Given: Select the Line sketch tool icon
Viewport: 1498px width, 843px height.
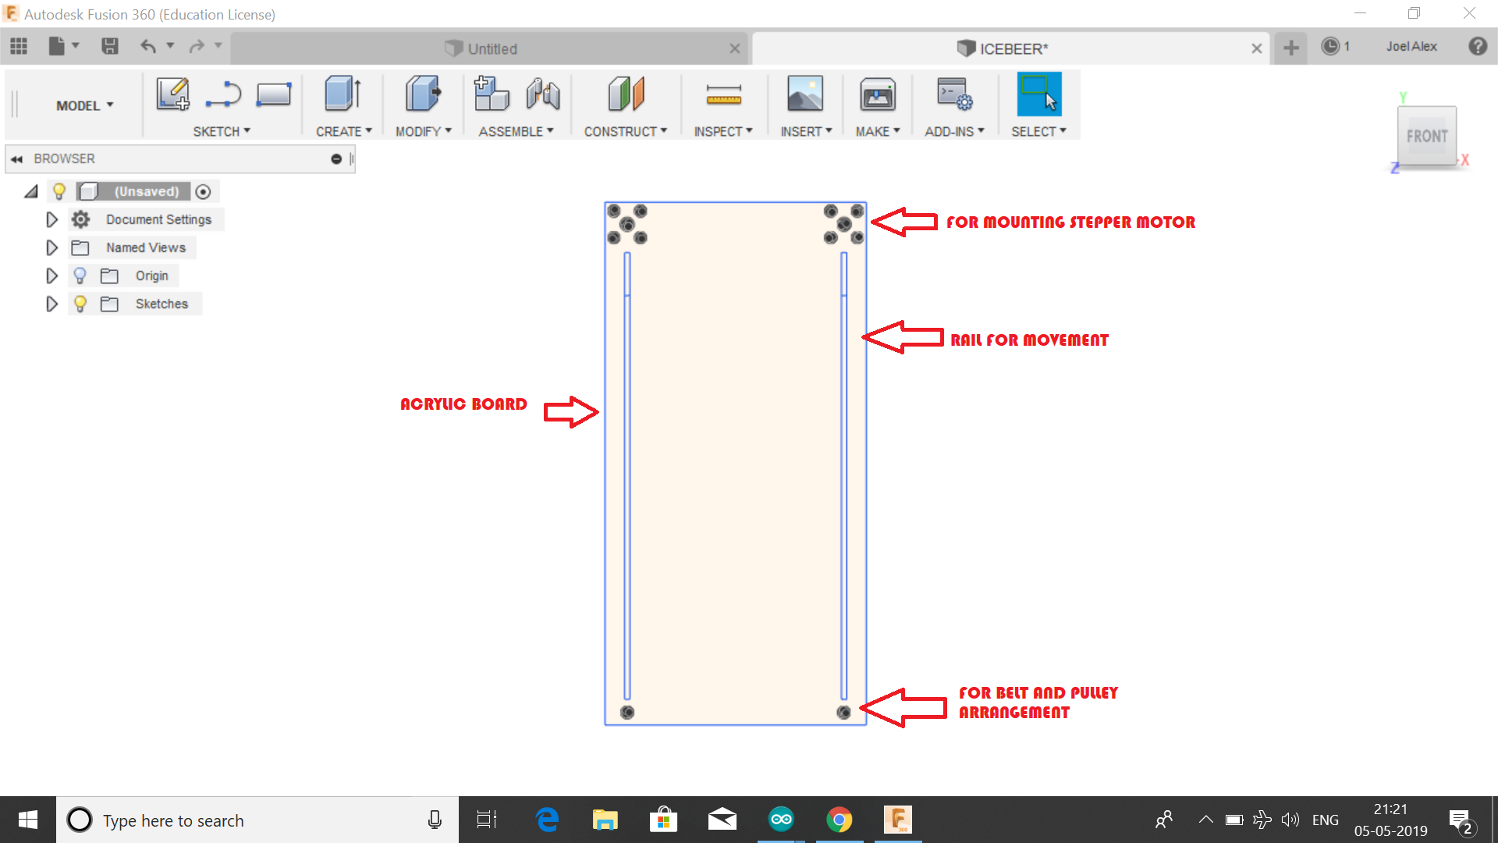Looking at the screenshot, I should (x=223, y=94).
